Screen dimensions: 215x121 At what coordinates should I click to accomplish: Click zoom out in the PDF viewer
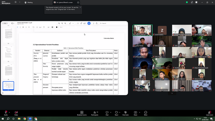pos(62,23)
